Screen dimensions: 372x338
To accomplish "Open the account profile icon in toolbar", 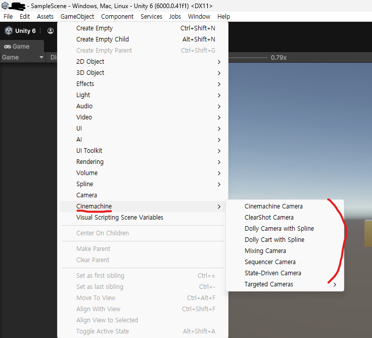I will click(51, 31).
